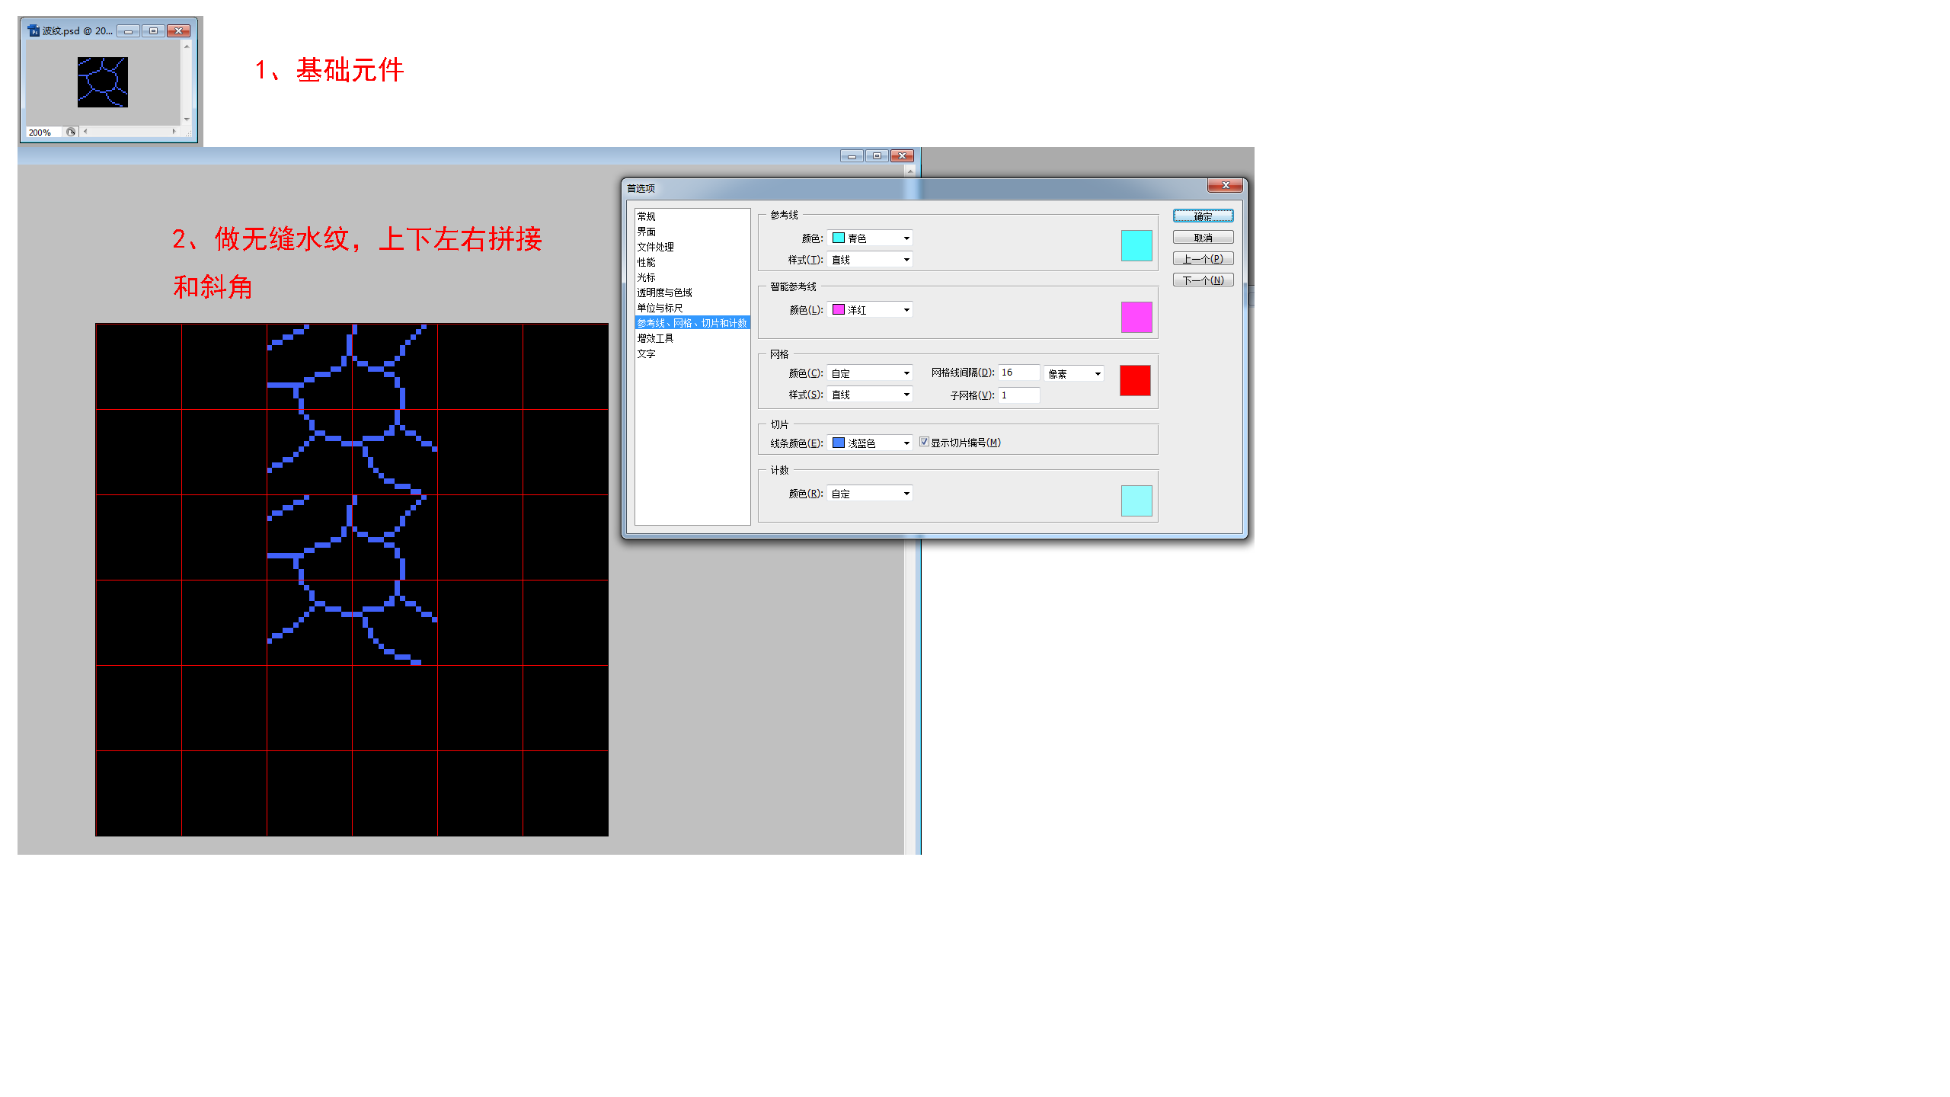This screenshot has height=1097, width=1950.
Task: Open the 网格 样式(S) dropdown
Action: click(x=871, y=395)
